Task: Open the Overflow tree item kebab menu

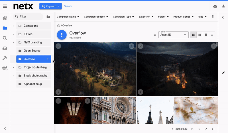Action: click(x=48, y=59)
